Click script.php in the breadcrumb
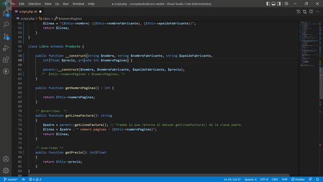Image resolution: width=323 pixels, height=182 pixels. [x=28, y=19]
